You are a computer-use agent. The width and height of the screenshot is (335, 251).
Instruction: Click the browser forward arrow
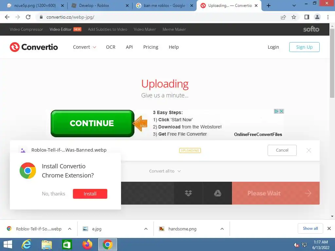point(18,17)
